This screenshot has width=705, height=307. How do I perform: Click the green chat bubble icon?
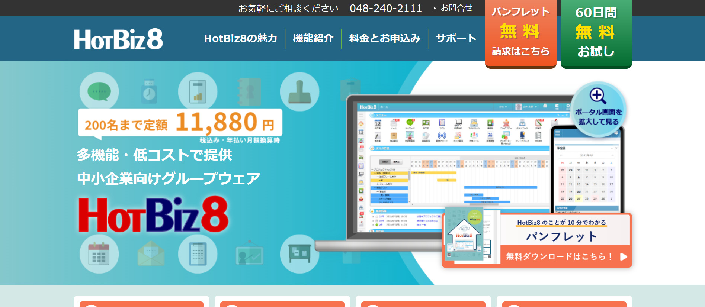pyautogui.click(x=99, y=91)
